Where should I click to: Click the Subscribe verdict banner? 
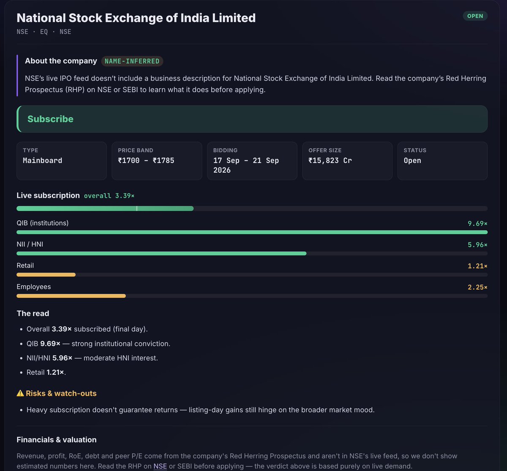252,119
